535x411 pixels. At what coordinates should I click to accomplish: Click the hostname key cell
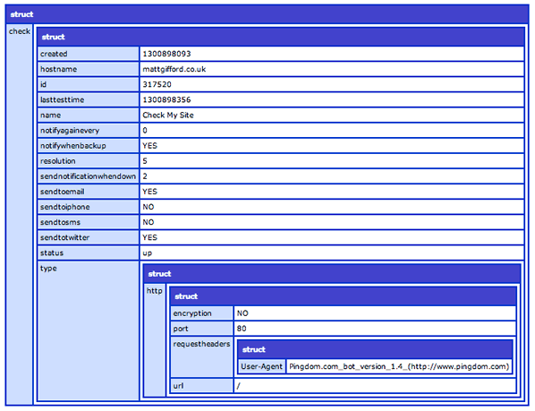tap(88, 69)
